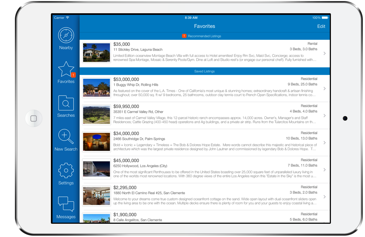
Task: Open details chevron for 6250 Hollywood
Action: click(325, 170)
